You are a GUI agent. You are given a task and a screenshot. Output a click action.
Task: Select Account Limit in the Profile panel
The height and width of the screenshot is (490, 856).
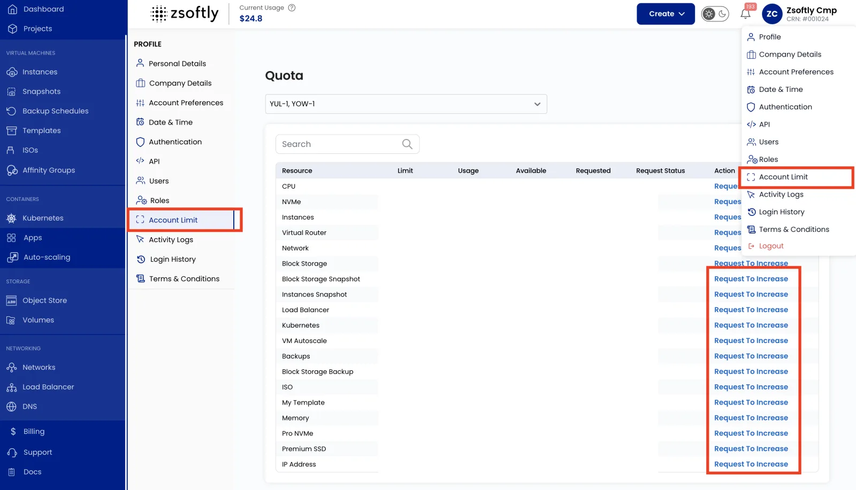181,220
